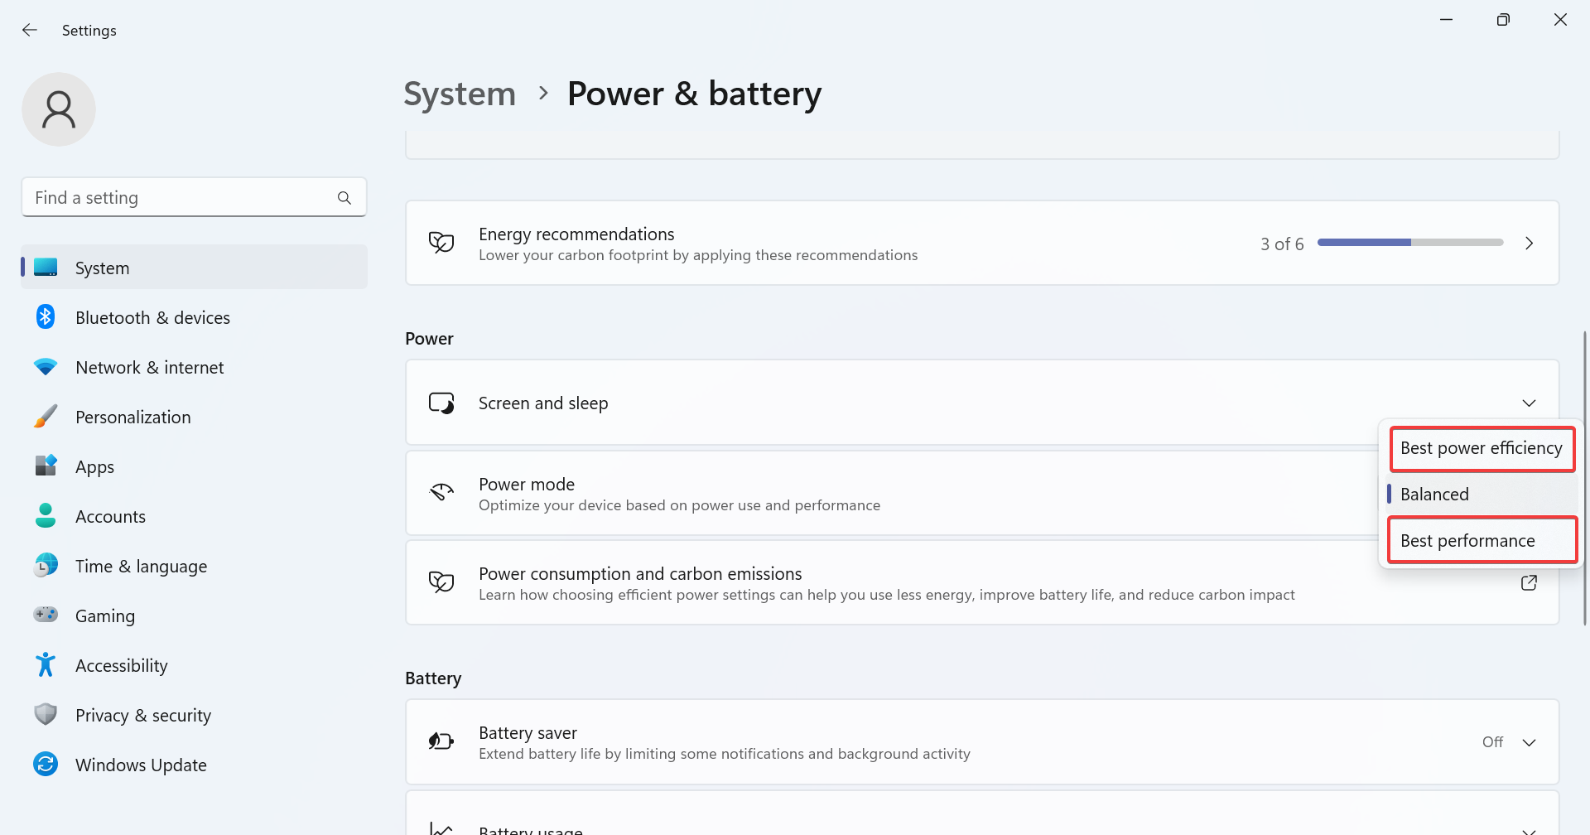The image size is (1590, 835).
Task: Open Bluetooth & devices settings
Action: [194, 317]
